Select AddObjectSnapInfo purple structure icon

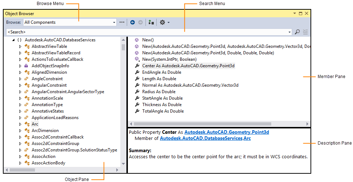(26, 66)
